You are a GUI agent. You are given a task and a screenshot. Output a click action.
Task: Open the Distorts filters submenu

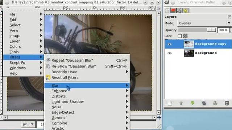pyautogui.click(x=87, y=96)
